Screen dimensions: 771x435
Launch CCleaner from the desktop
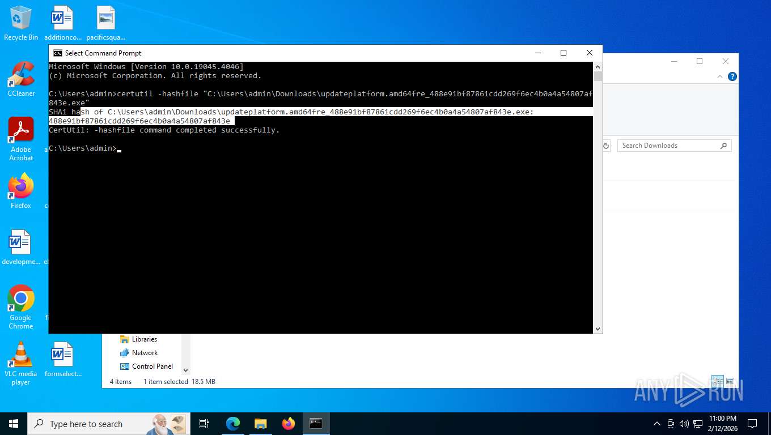(x=21, y=79)
